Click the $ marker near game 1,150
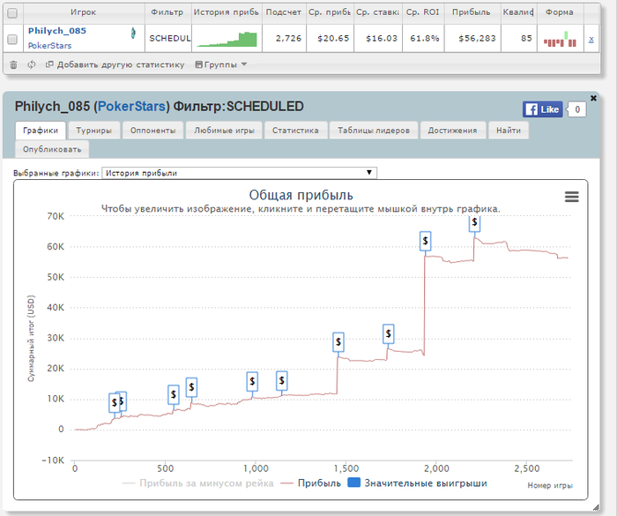 [282, 380]
